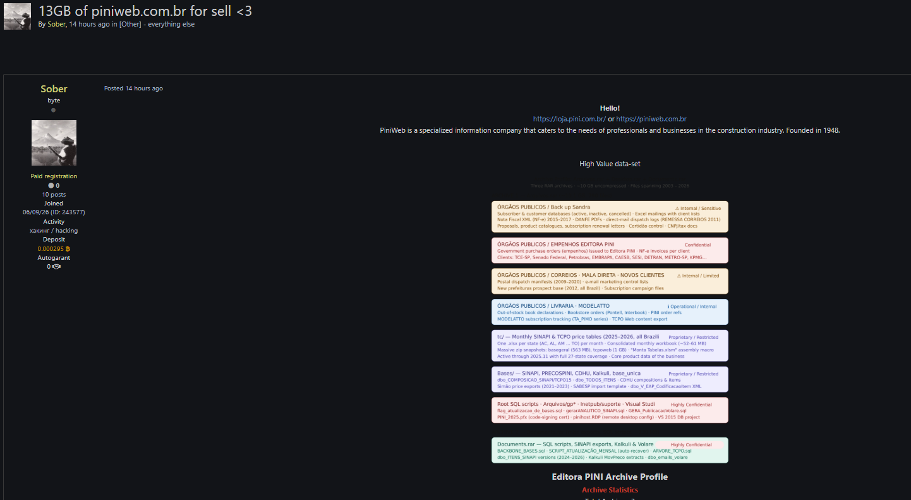Open the https://piniweb.com.br link

[x=651, y=119]
